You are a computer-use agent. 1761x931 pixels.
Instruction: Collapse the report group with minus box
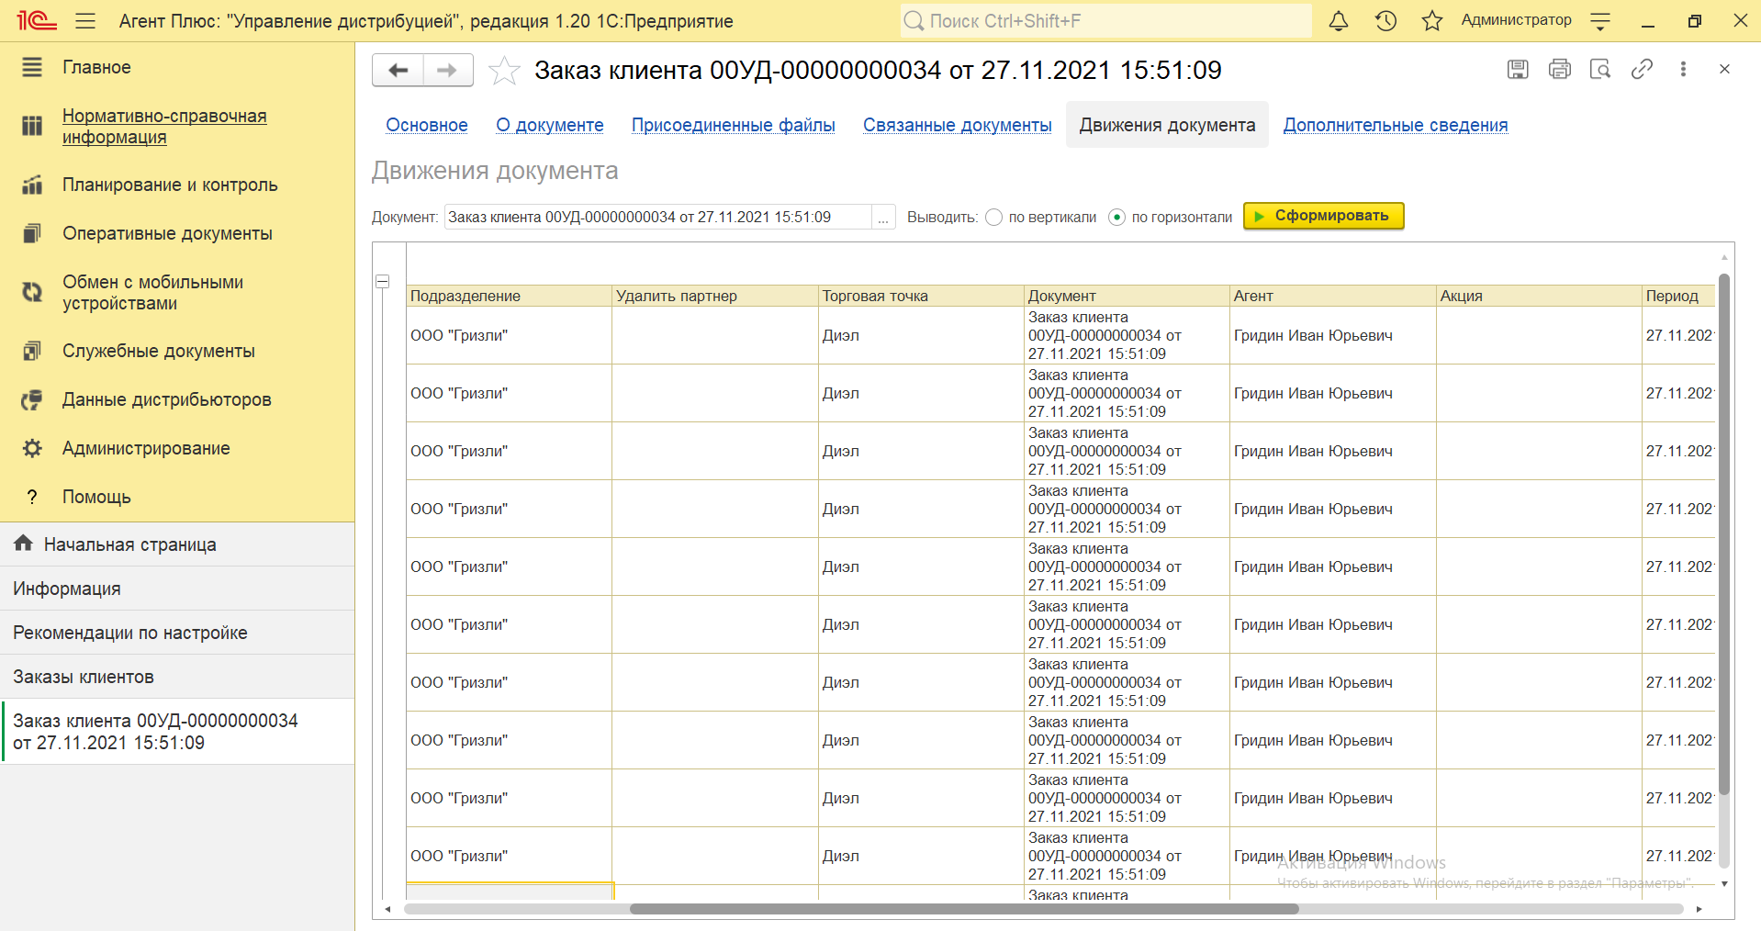(383, 282)
